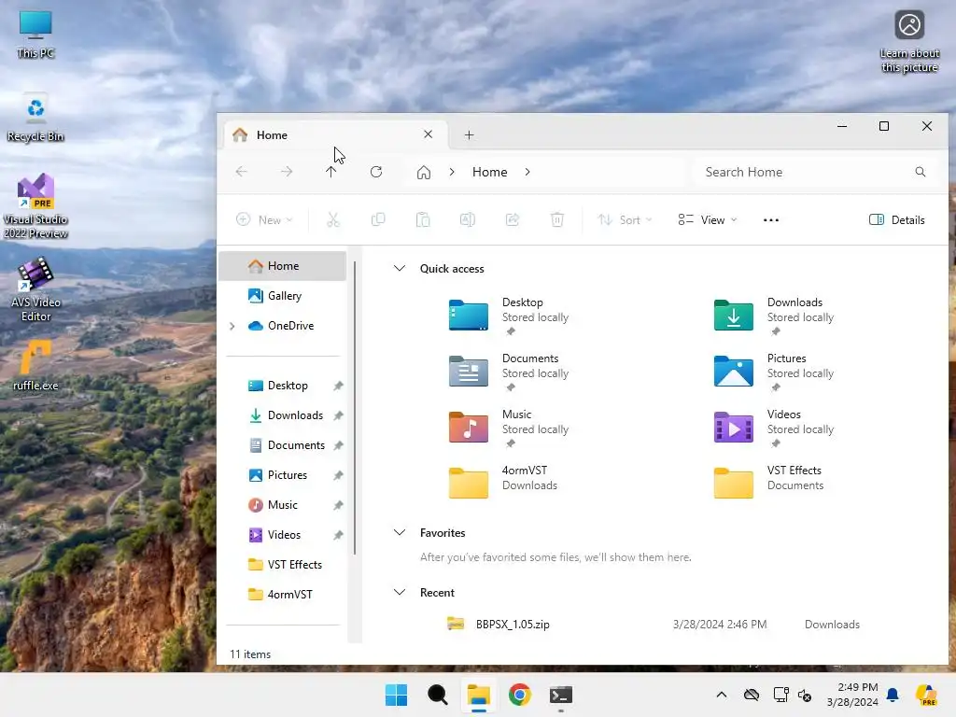Click the Paste toolbar icon
The image size is (956, 717).
click(423, 219)
